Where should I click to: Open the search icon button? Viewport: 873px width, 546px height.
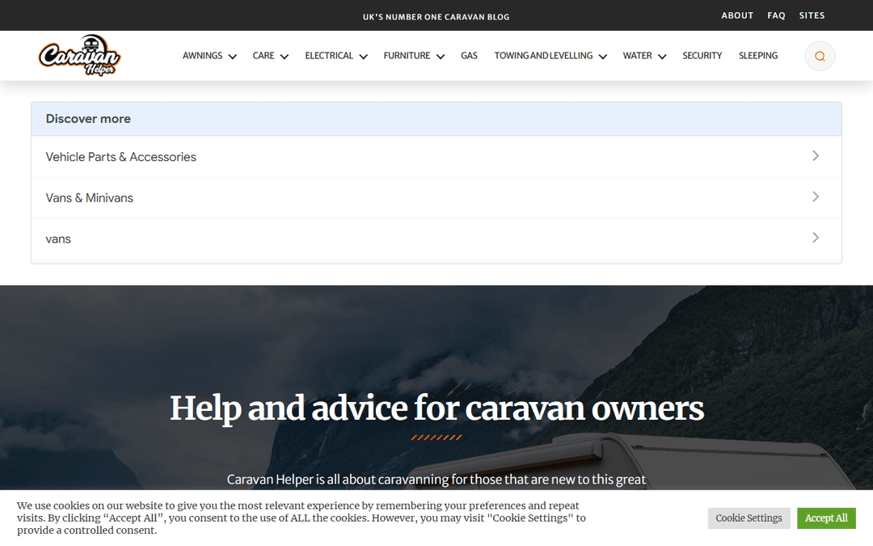tap(820, 57)
